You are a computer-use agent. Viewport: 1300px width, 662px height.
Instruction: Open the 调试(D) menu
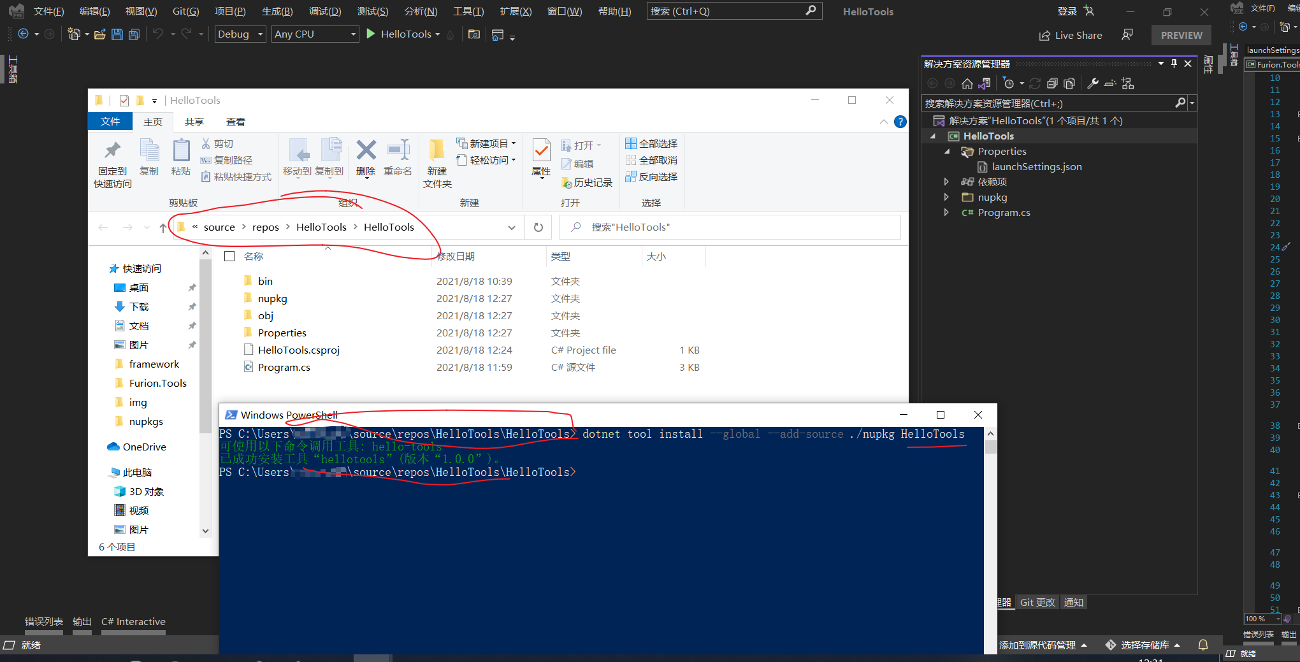coord(325,11)
